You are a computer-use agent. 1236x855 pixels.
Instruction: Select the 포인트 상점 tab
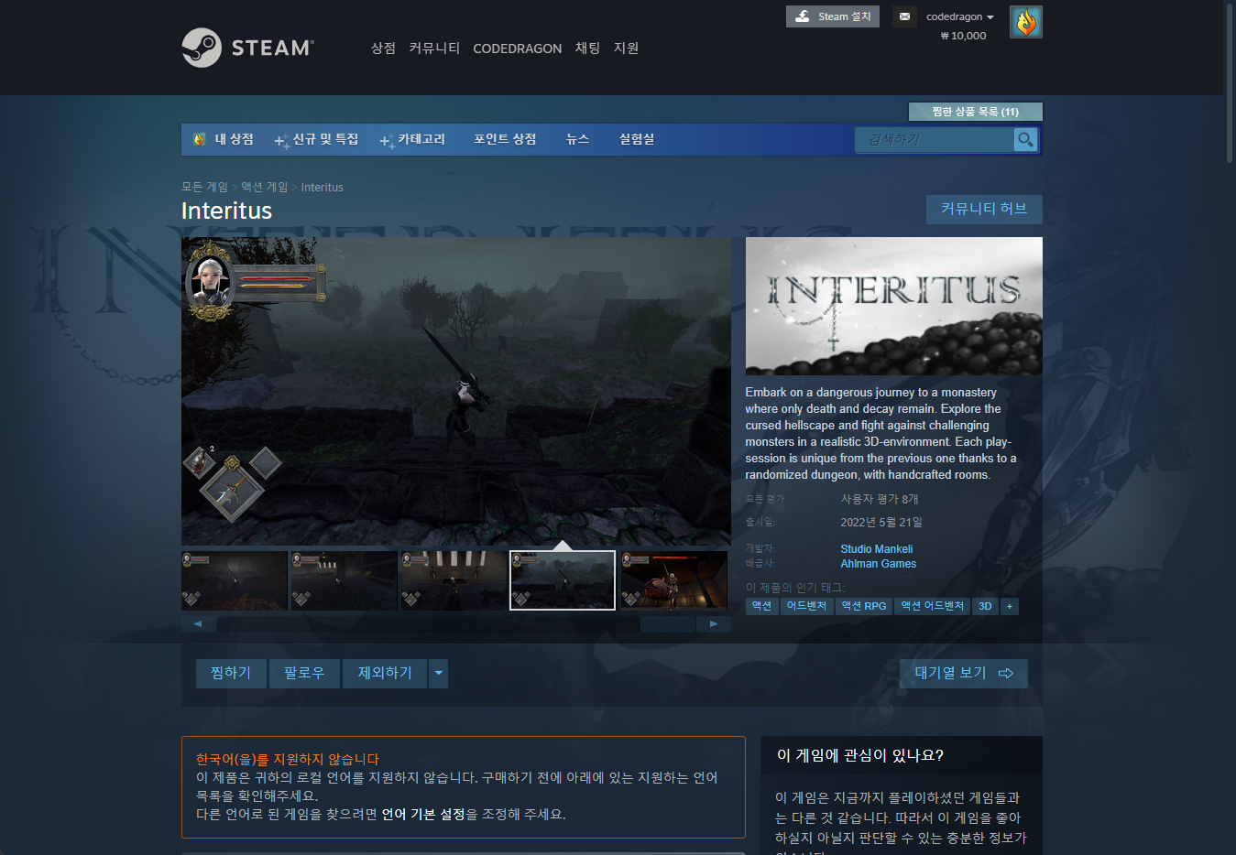(x=505, y=139)
